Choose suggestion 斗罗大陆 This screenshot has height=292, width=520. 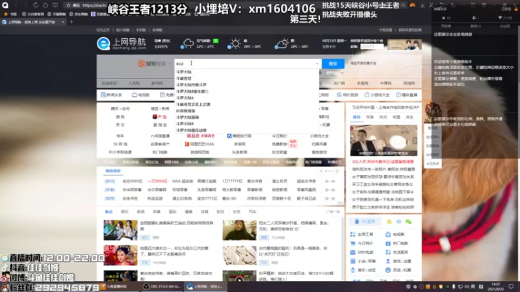click(x=184, y=72)
